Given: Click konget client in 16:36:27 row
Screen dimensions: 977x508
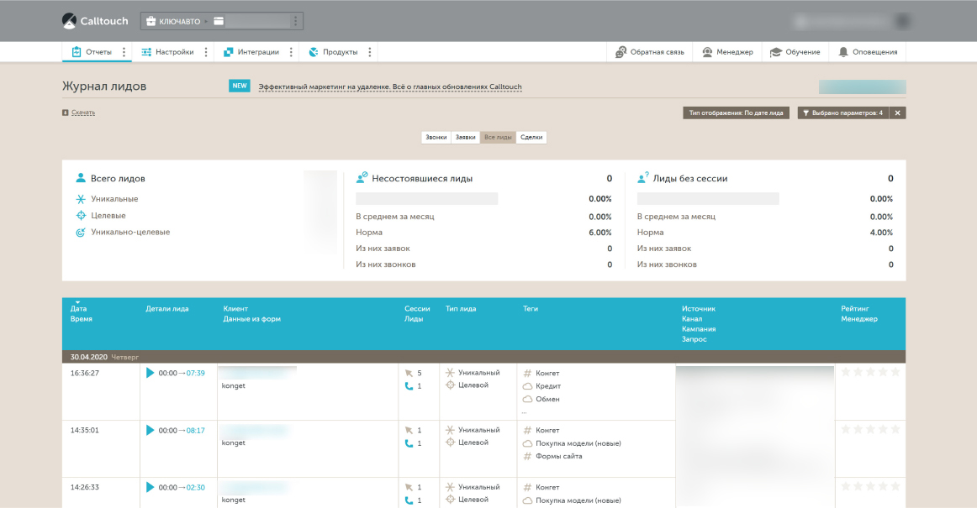Looking at the screenshot, I should 234,386.
